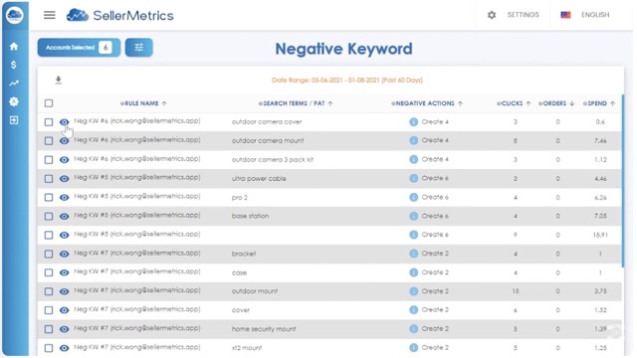Viewport: 637px width, 358px height.
Task: Open the filter sliders button
Action: tap(139, 48)
